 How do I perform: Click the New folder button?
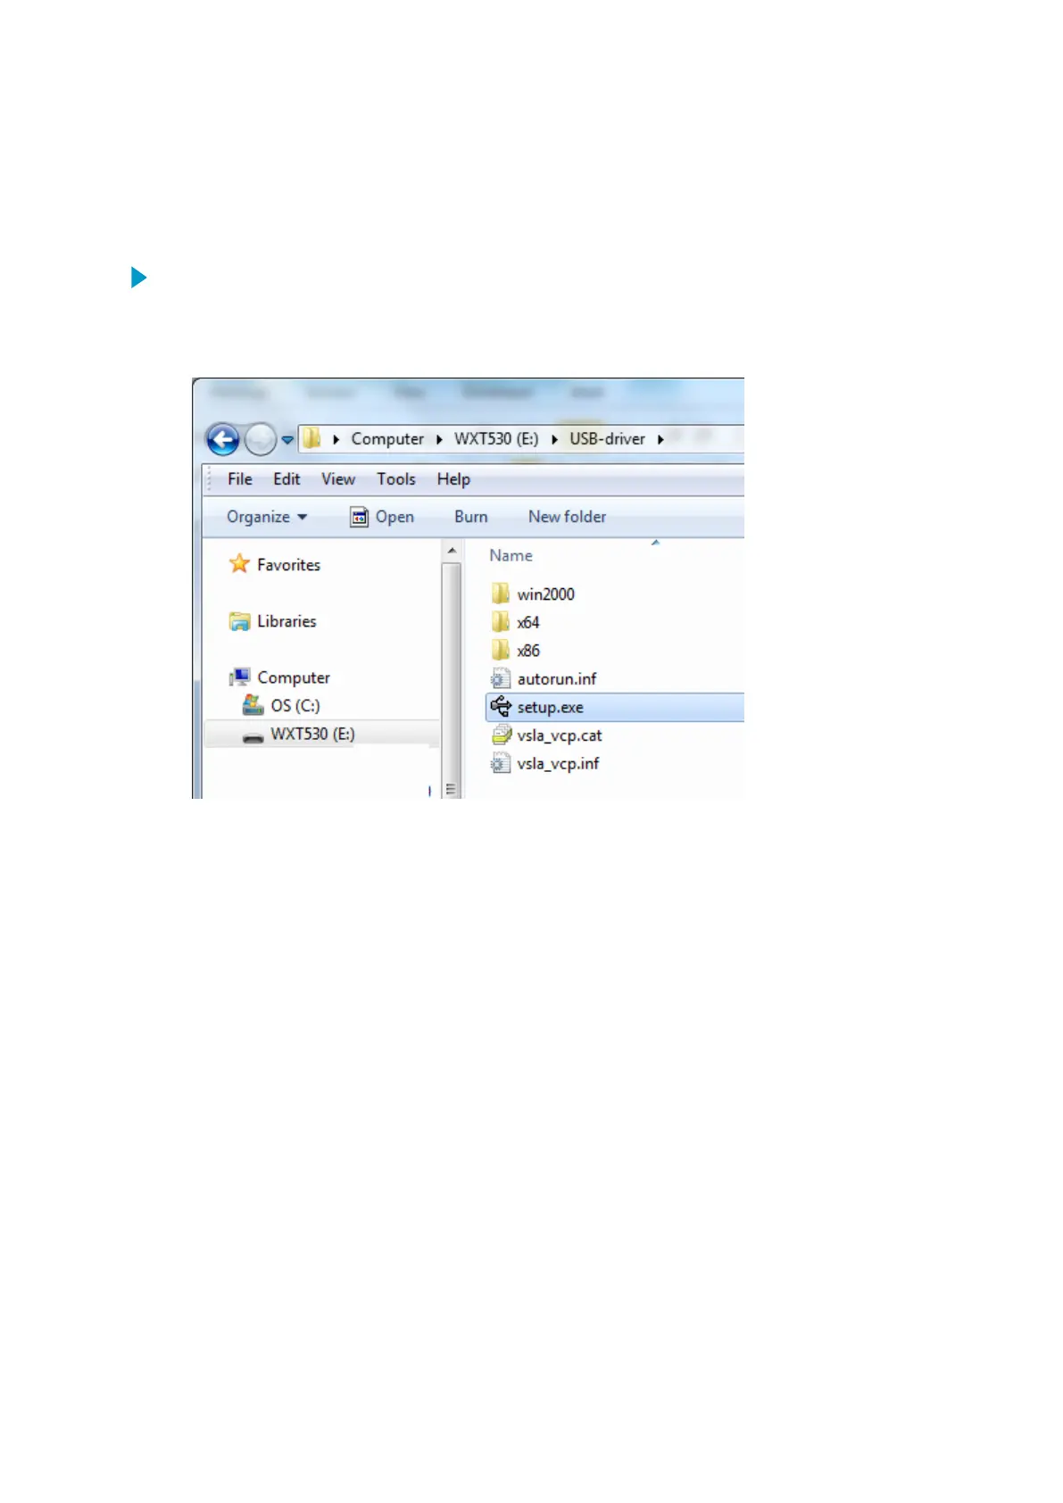point(567,517)
